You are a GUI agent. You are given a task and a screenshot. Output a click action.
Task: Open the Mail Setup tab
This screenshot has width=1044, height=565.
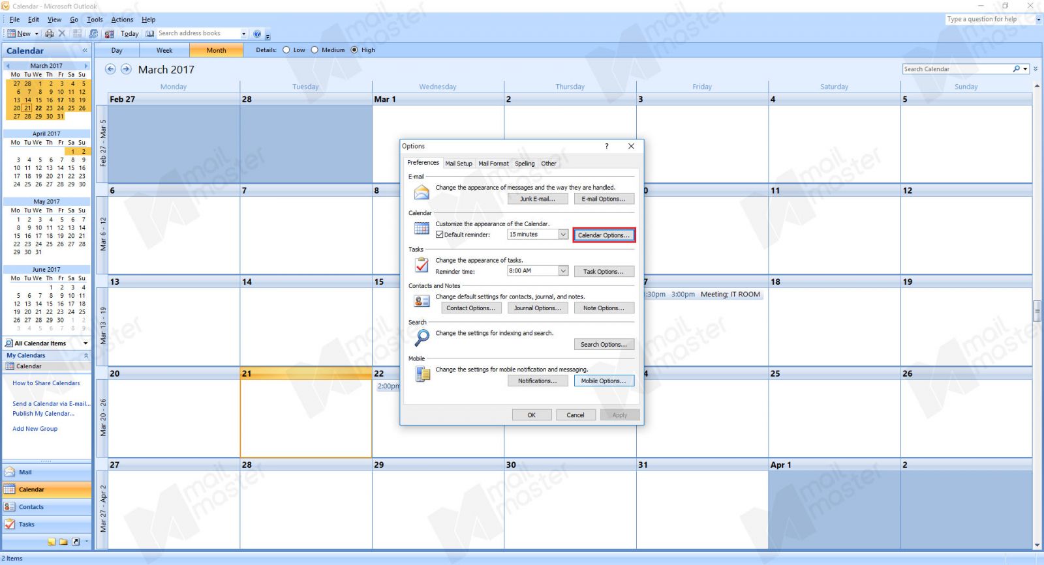[x=459, y=164]
